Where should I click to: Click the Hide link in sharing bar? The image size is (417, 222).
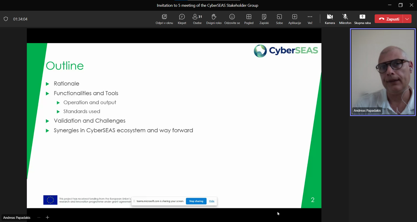[x=212, y=201]
